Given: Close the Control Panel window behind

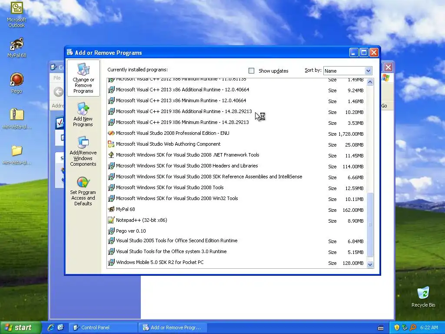Looking at the screenshot, I should [x=388, y=67].
